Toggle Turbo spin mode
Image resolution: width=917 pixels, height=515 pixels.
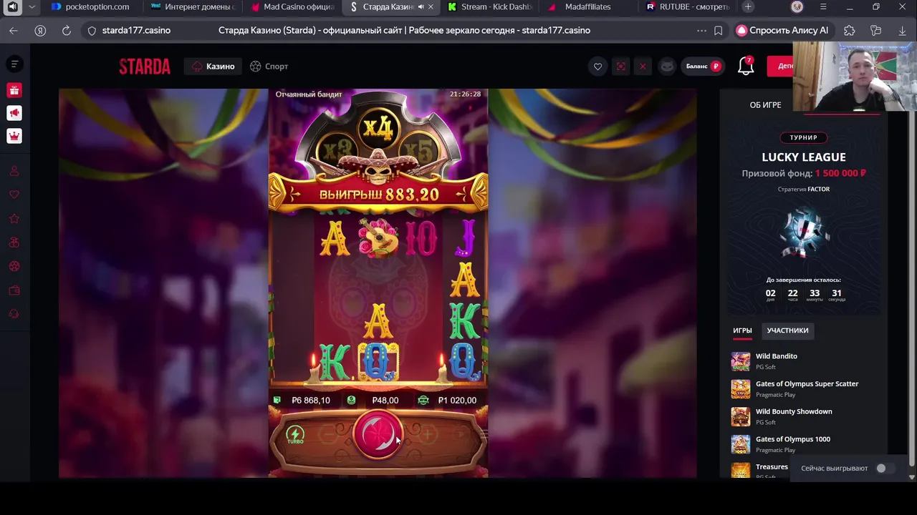[x=295, y=434]
